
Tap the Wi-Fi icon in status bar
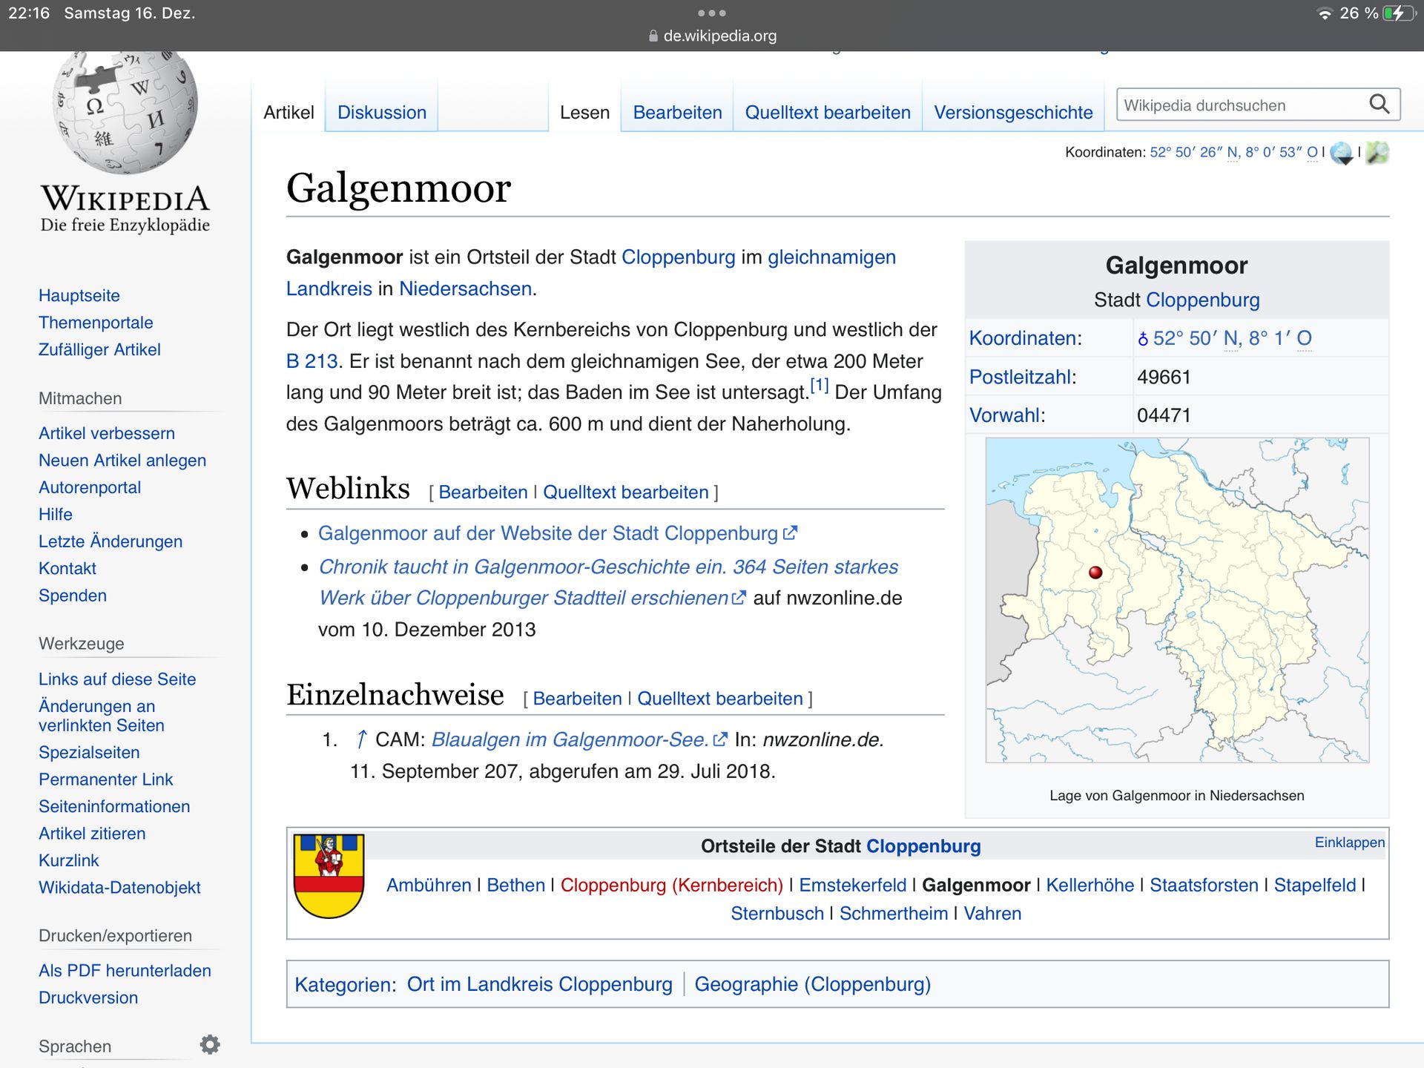point(1324,13)
